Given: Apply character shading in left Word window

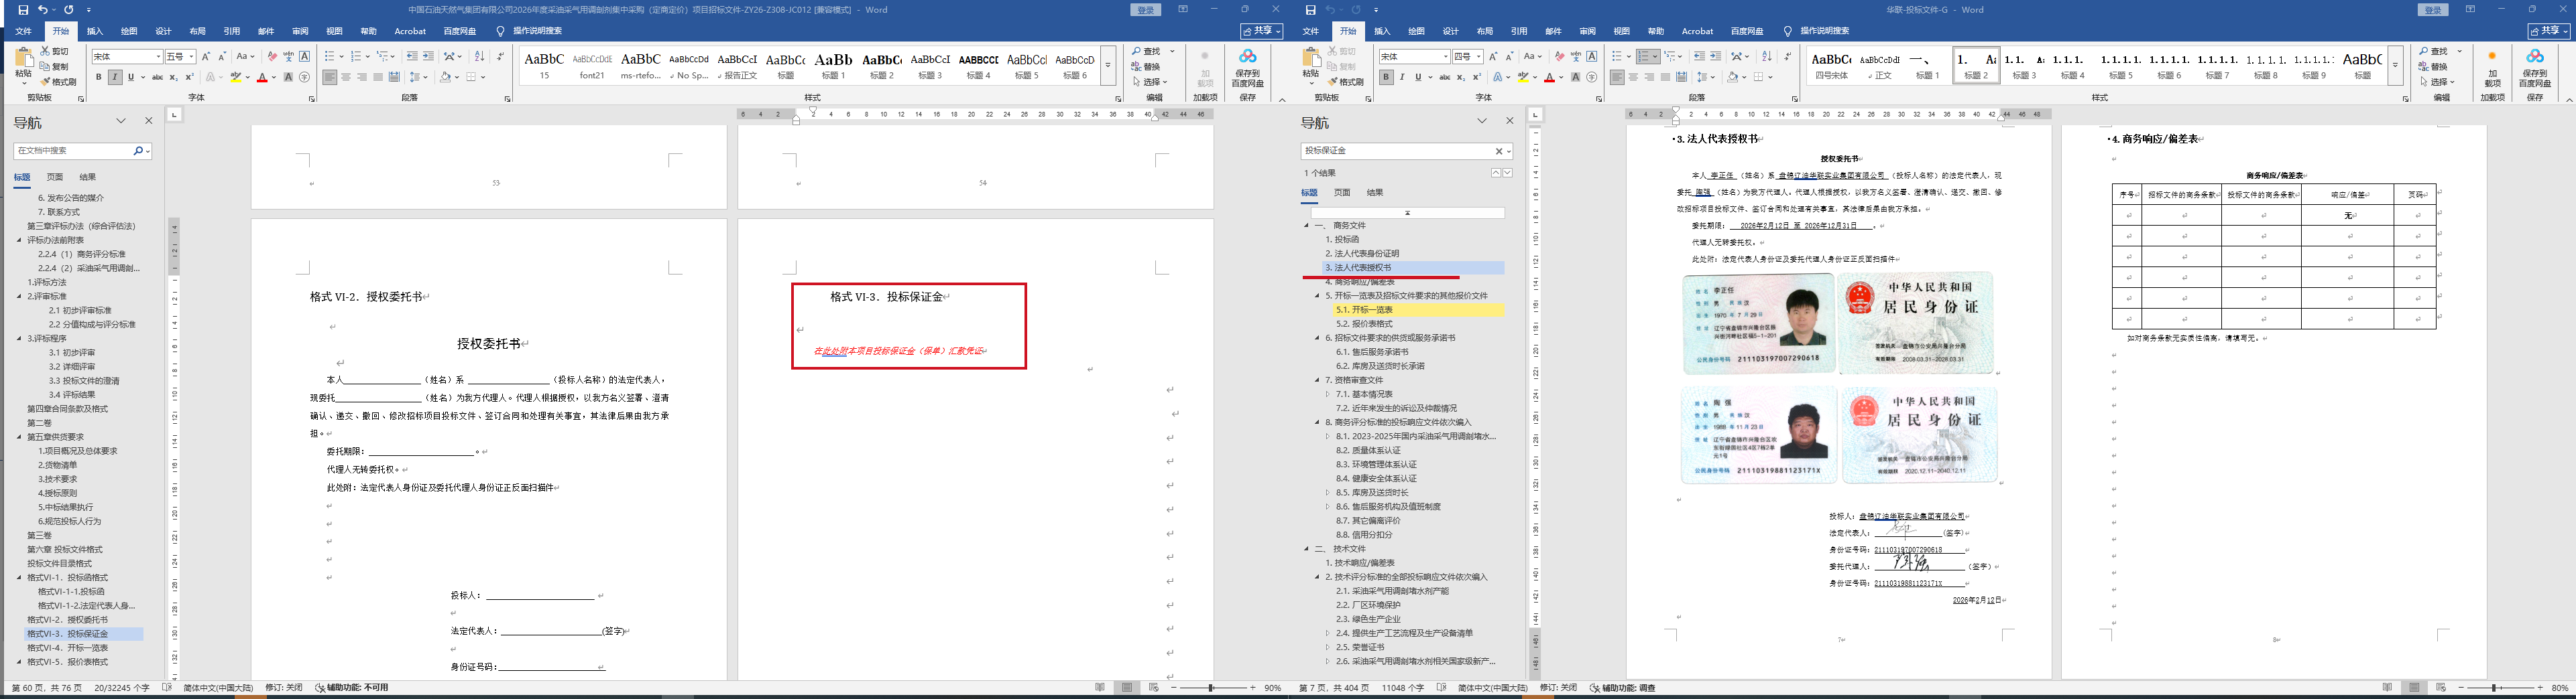Looking at the screenshot, I should (288, 77).
